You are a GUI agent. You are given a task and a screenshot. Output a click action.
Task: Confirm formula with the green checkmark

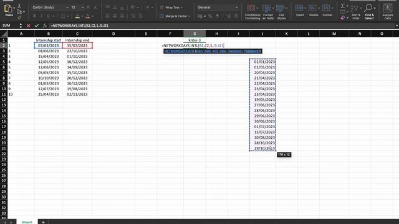click(36, 26)
